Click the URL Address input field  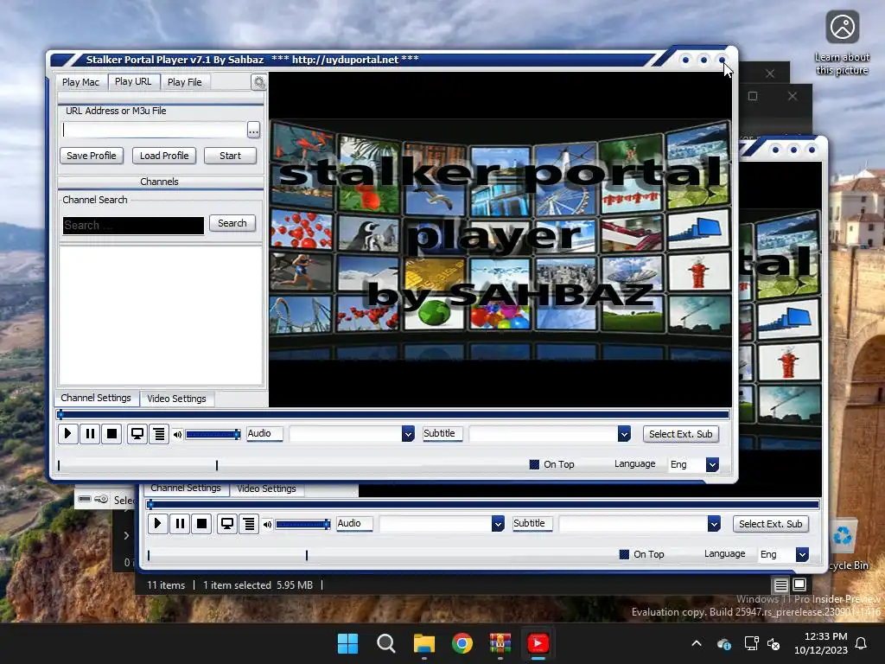[x=154, y=131]
